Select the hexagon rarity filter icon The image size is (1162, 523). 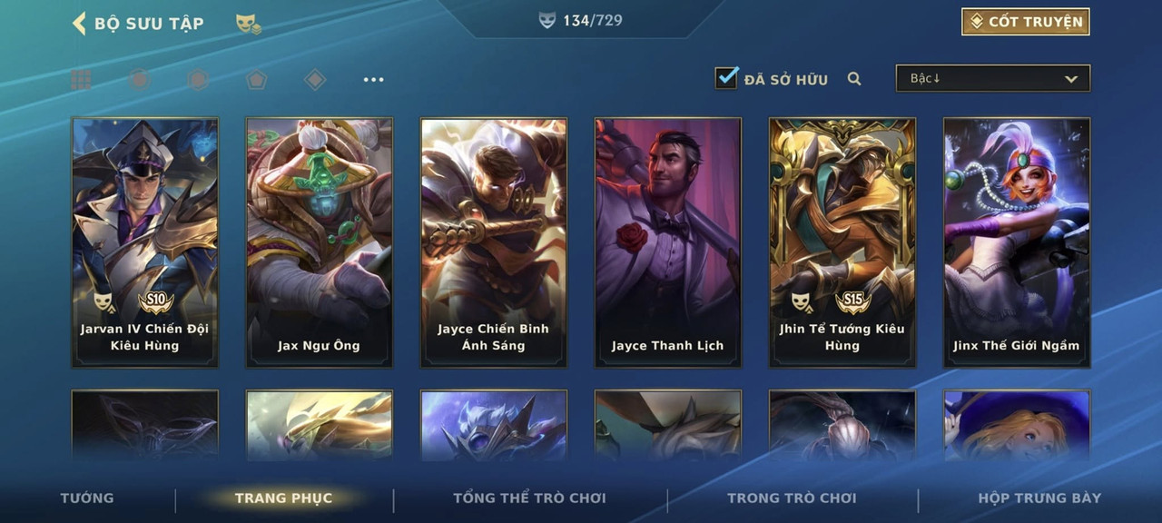coord(198,80)
